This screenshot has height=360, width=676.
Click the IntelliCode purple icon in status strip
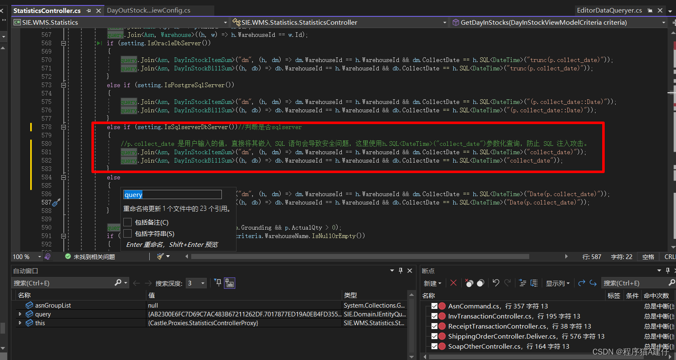47,256
